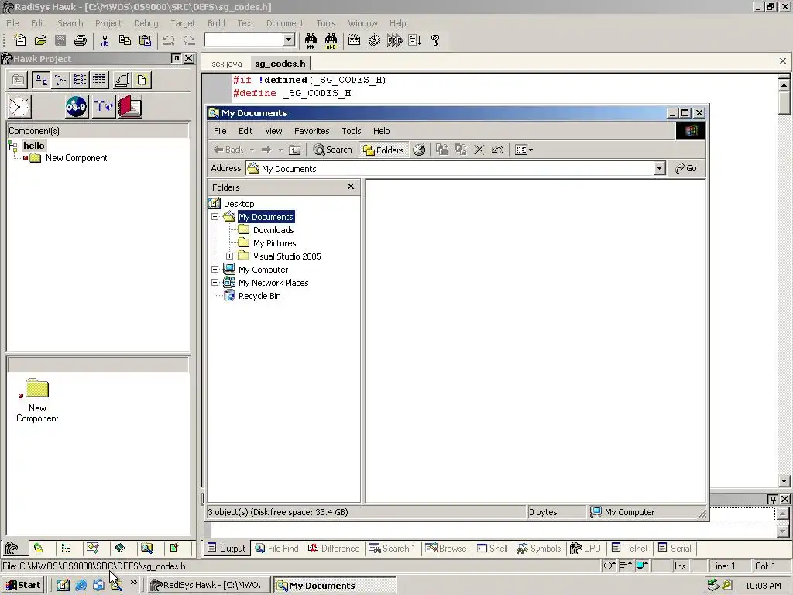The width and height of the screenshot is (793, 595).
Task: Click the clock icon in Hawk Project panel
Action: click(19, 106)
